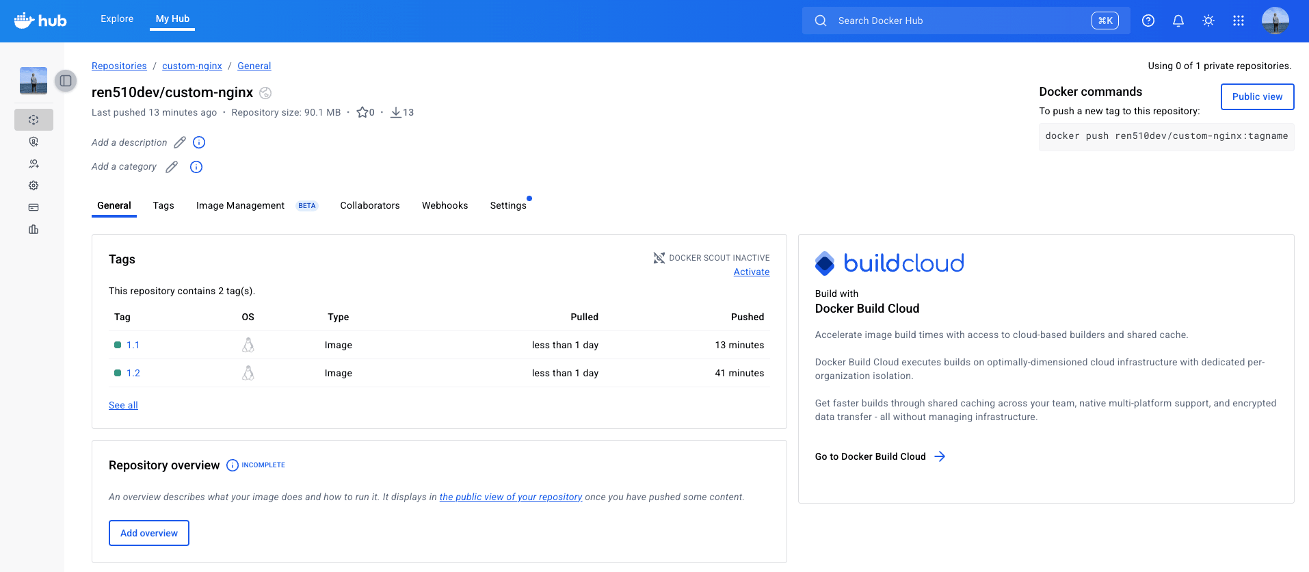Click the Add a description text
Screen dimensions: 1309x572
click(129, 142)
